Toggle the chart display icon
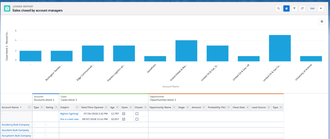 [286, 9]
